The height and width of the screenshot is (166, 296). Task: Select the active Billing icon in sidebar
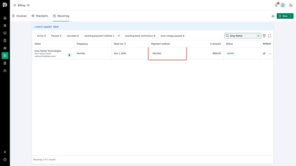(x=5, y=56)
